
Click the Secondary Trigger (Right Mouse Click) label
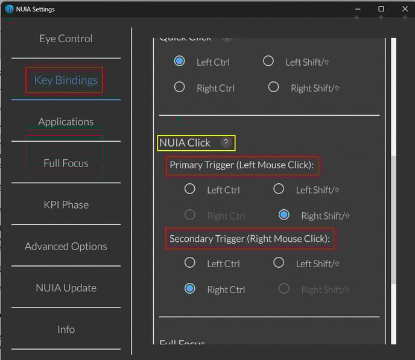(x=250, y=239)
